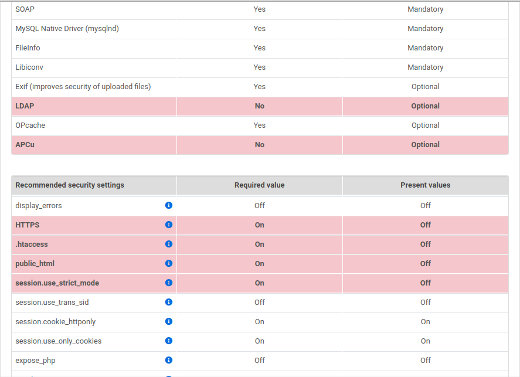
Task: Click Optional status in OPcache row
Action: click(x=426, y=125)
